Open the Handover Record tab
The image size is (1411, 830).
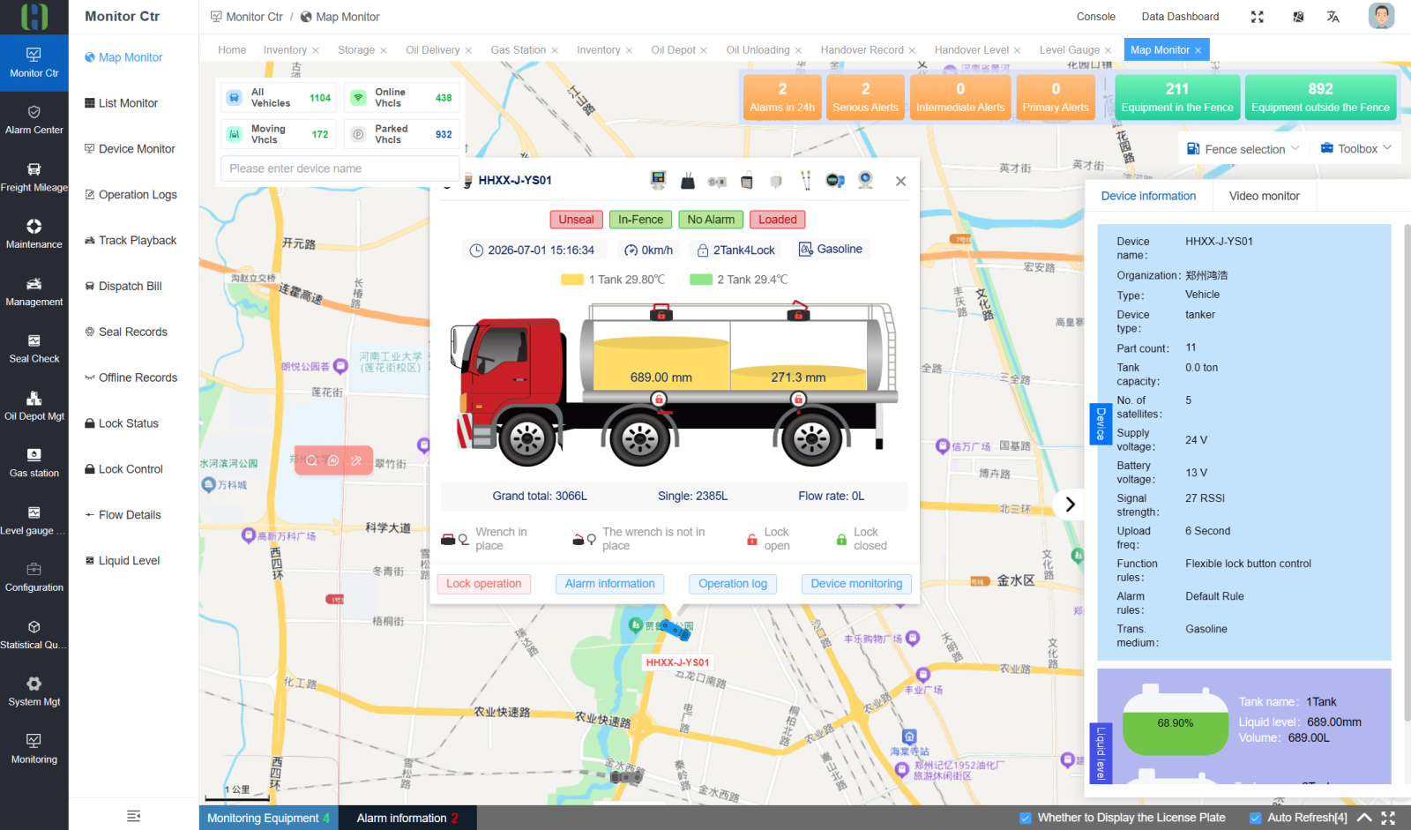(x=862, y=50)
